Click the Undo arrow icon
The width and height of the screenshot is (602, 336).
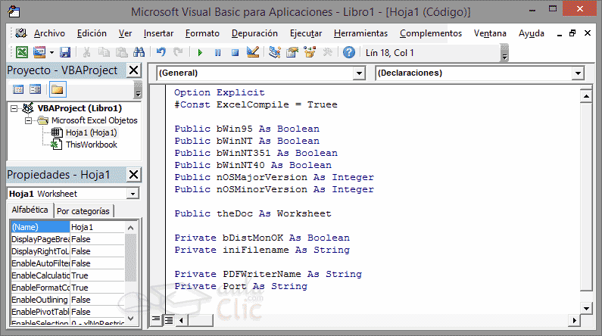click(161, 52)
